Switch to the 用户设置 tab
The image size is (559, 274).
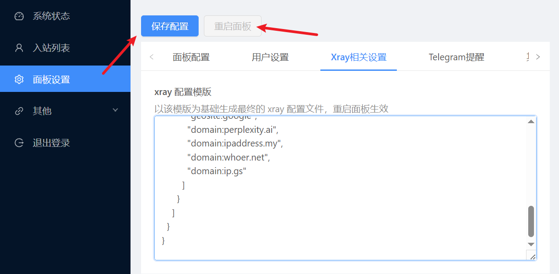(x=270, y=57)
